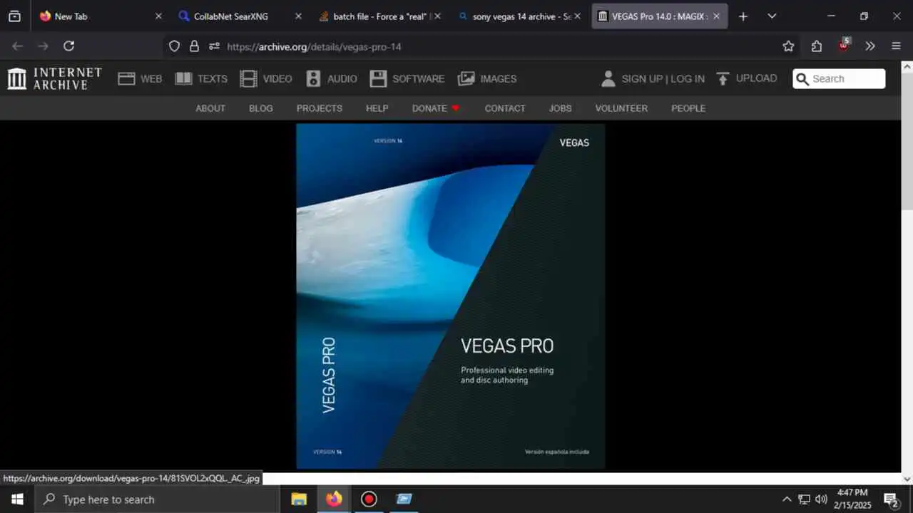
Task: Open the PEOPLE link
Action: click(688, 108)
